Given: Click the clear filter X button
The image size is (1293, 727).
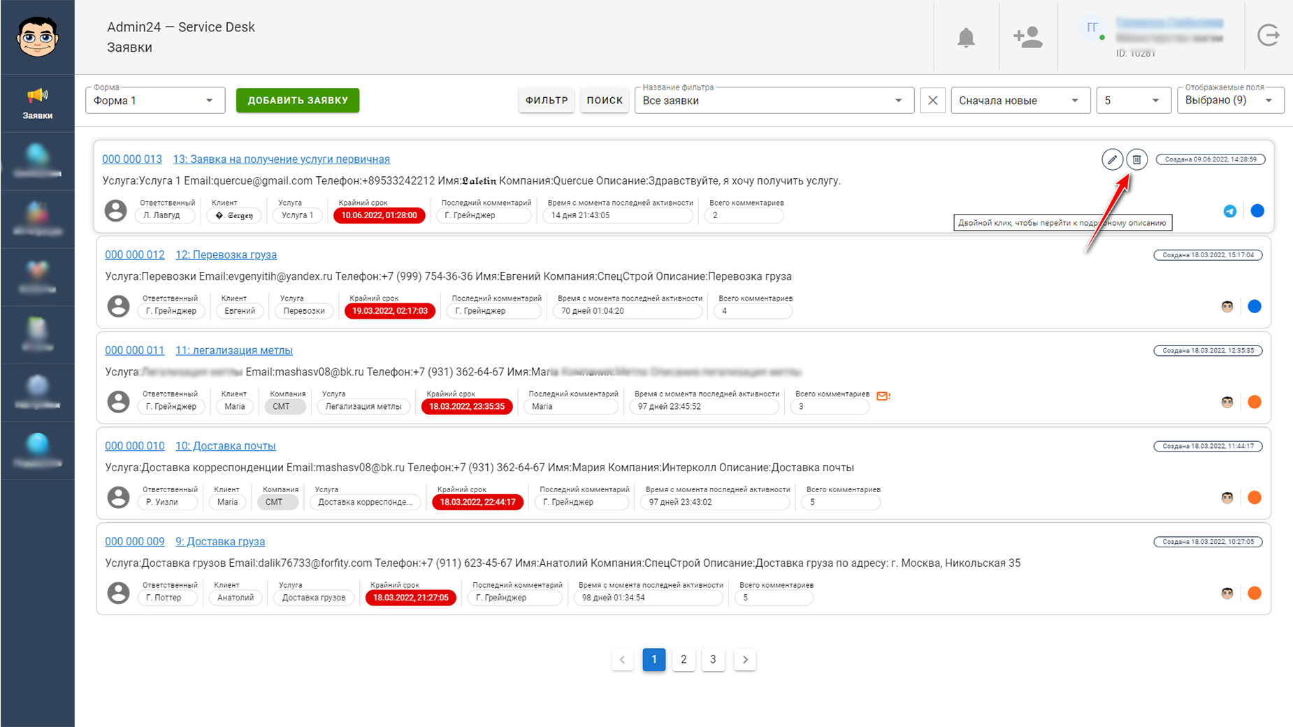Looking at the screenshot, I should 932,101.
